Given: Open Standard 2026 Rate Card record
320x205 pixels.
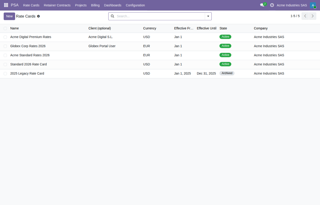Looking at the screenshot, I should pos(29,64).
